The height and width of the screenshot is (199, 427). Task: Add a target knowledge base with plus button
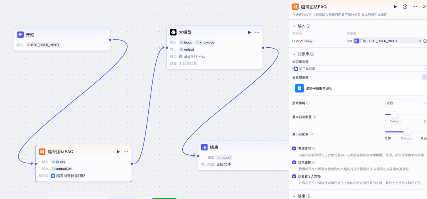[x=424, y=77]
